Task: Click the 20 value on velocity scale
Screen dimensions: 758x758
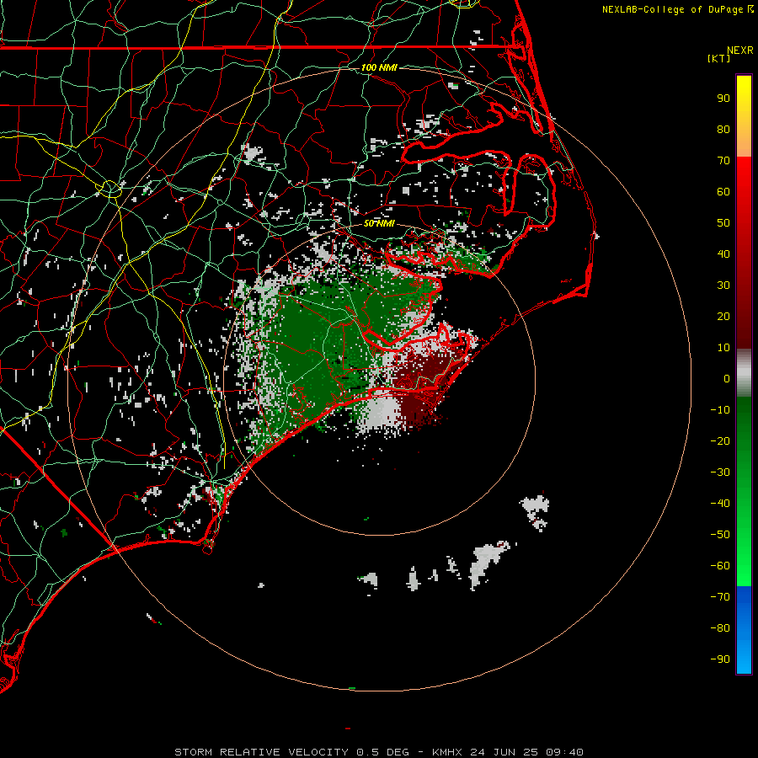Action: (723, 317)
